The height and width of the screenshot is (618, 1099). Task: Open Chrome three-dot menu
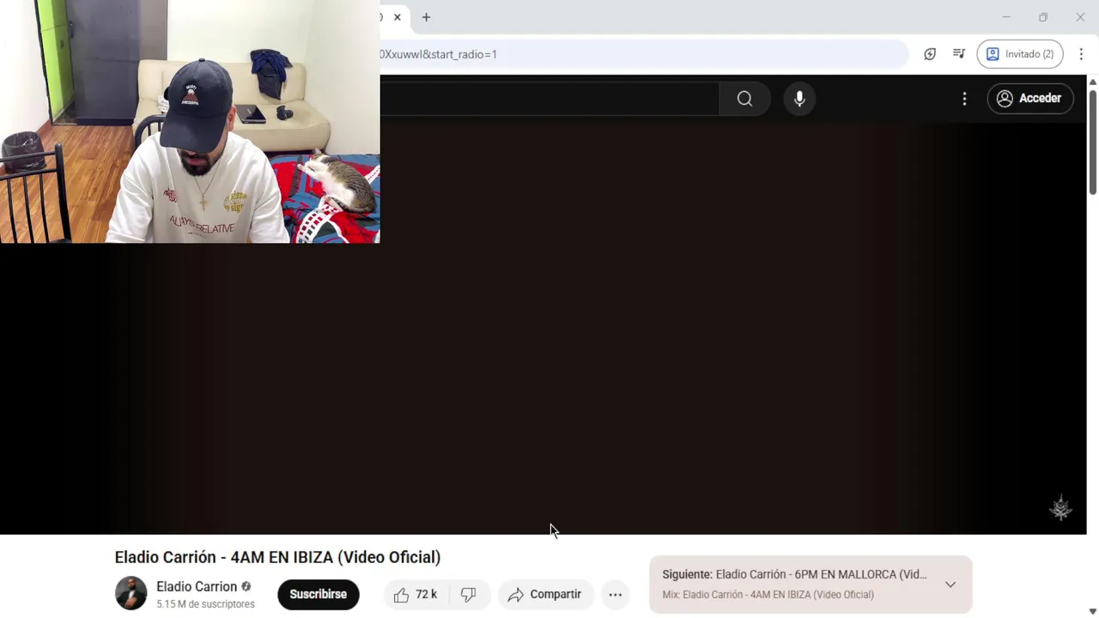[x=1081, y=54]
